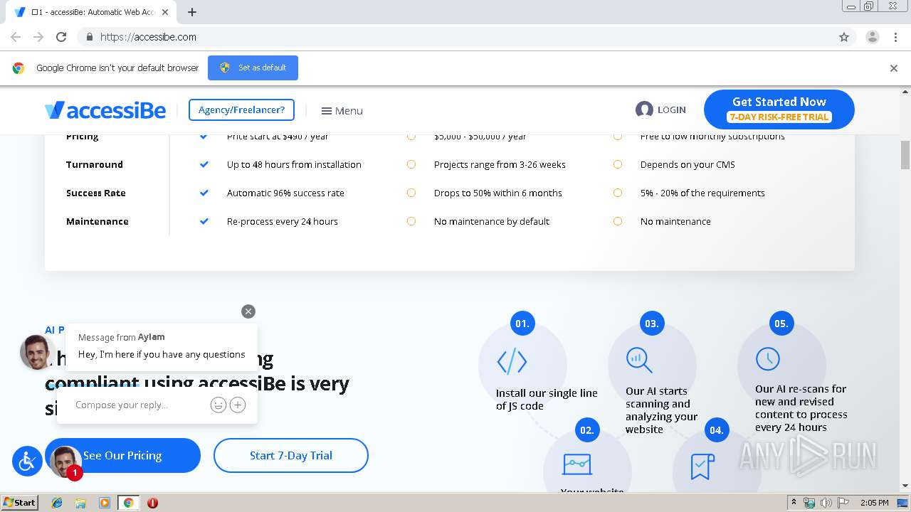The width and height of the screenshot is (911, 512).
Task: Open Chrome profile avatar icon
Action: click(873, 37)
